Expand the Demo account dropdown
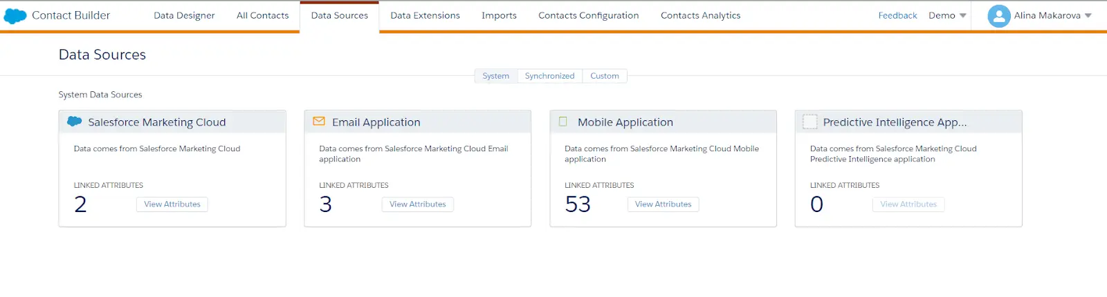Viewport: 1107px width, 297px height. (947, 15)
